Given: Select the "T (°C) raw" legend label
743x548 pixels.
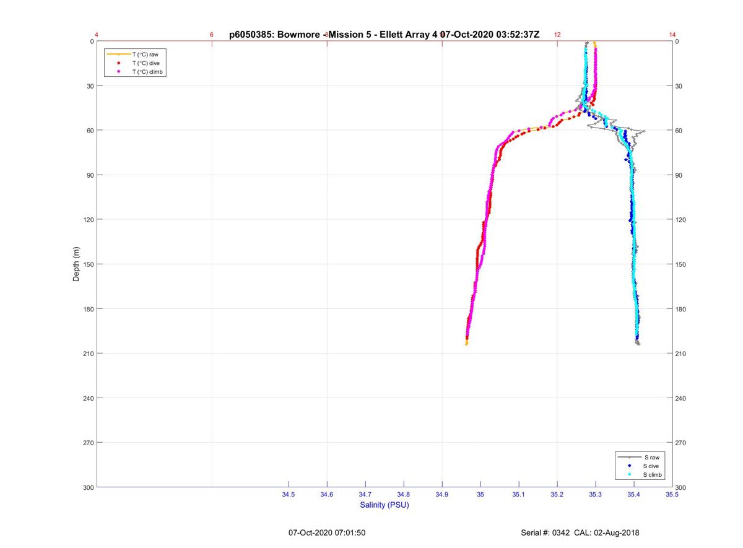Looking at the screenshot, I should pyautogui.click(x=146, y=54).
